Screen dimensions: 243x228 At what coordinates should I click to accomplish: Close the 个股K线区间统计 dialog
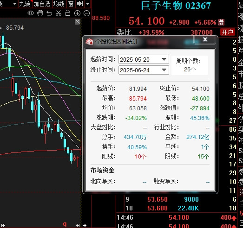pyautogui.click(x=205, y=39)
